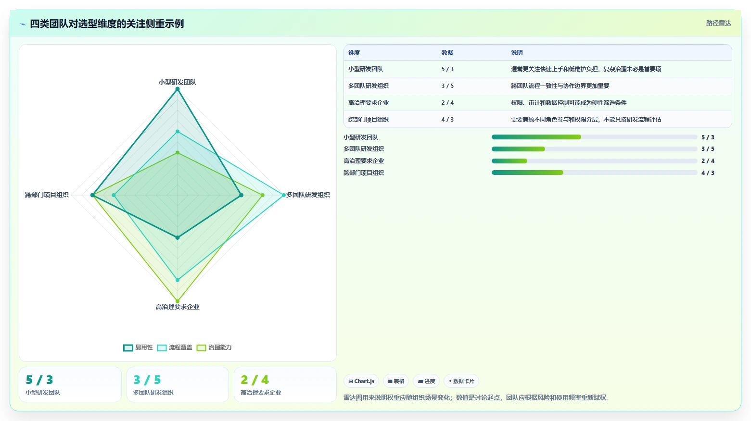The height and width of the screenshot is (421, 751).
Task: Click the 跨部门项目组织 radar axis label
Action: [47, 195]
